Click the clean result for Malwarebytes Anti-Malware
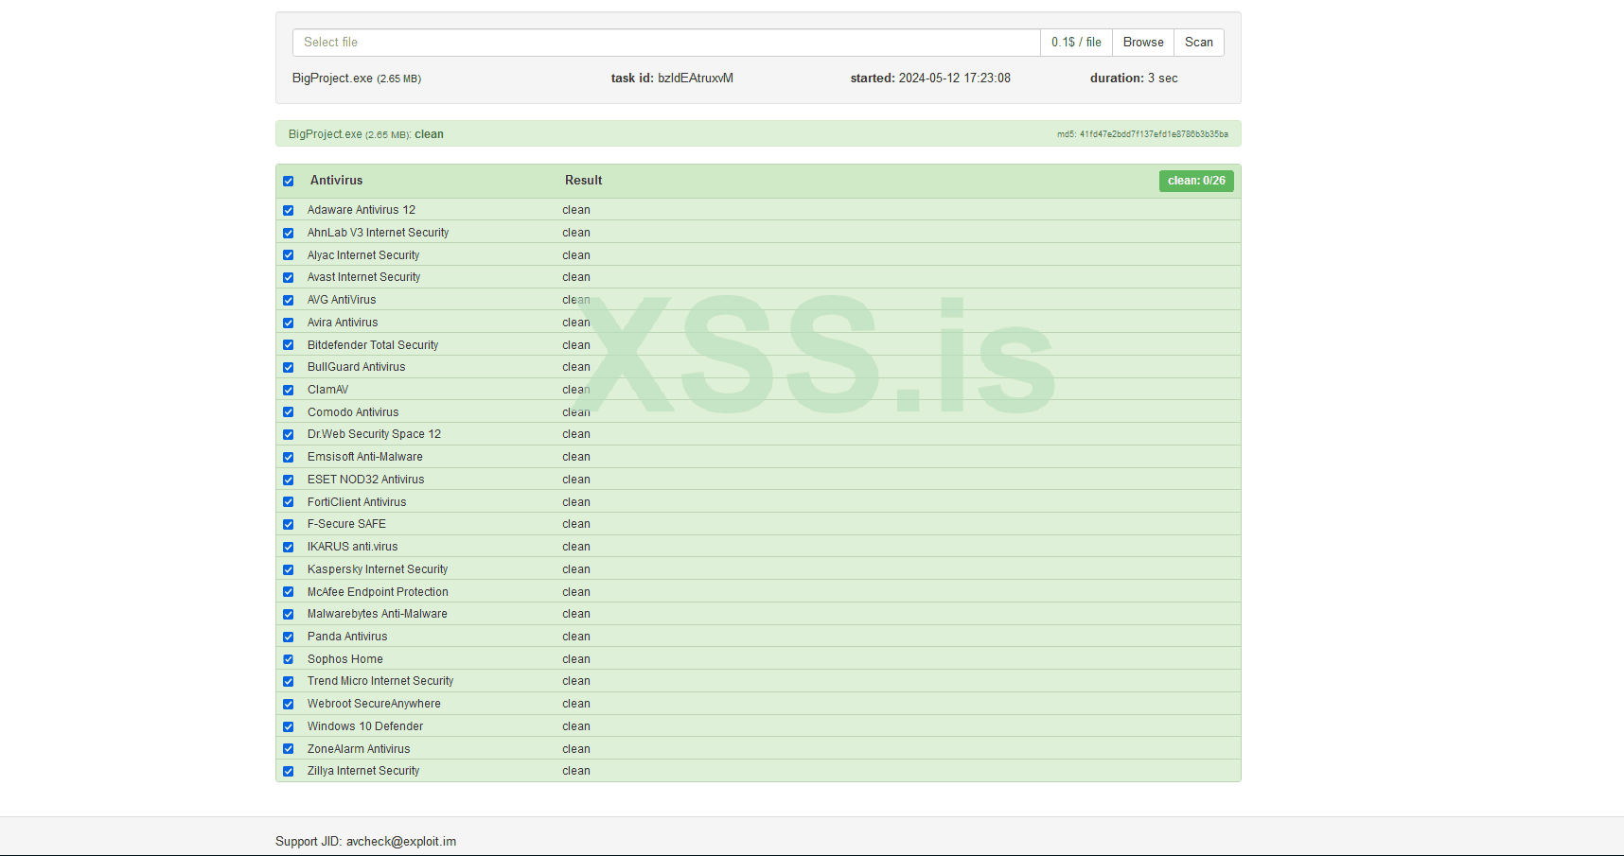The image size is (1624, 856). coord(576,614)
